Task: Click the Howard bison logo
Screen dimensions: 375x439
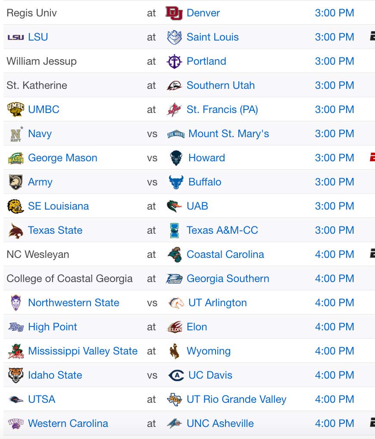Action: pyautogui.click(x=176, y=158)
